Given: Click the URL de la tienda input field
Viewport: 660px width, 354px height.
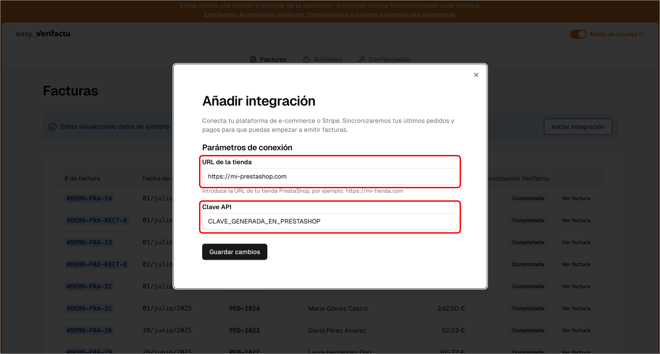Looking at the screenshot, I should 330,176.
